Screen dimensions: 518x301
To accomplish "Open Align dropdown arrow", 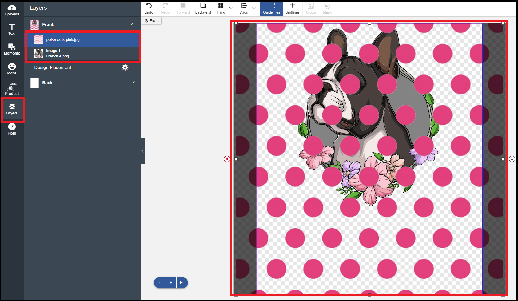I will tap(254, 8).
